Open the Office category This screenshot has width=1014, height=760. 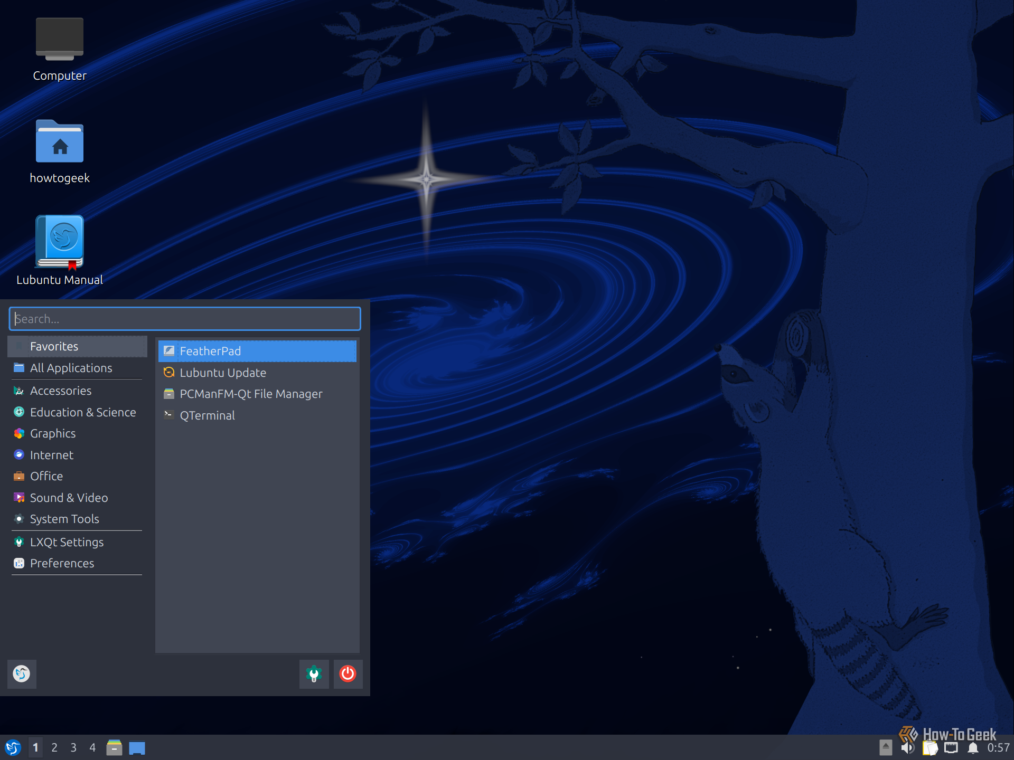coord(77,476)
